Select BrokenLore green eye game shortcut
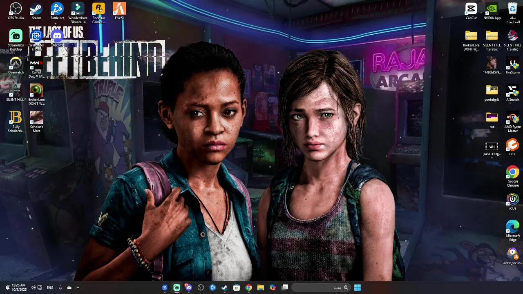 click(36, 94)
